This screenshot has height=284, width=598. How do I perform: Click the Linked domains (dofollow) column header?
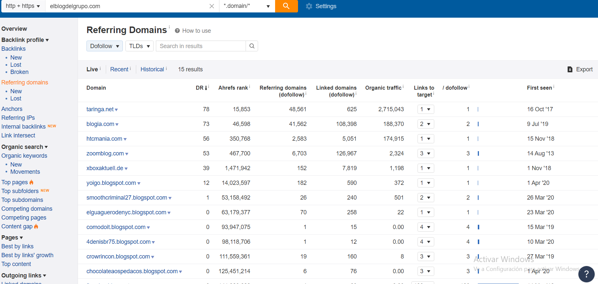(x=336, y=91)
